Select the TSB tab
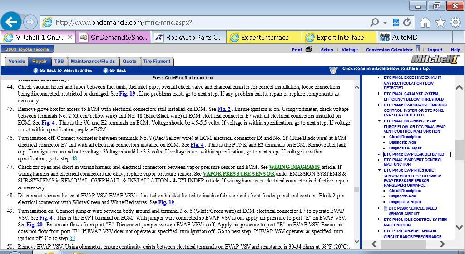465x254 pixels. point(59,61)
